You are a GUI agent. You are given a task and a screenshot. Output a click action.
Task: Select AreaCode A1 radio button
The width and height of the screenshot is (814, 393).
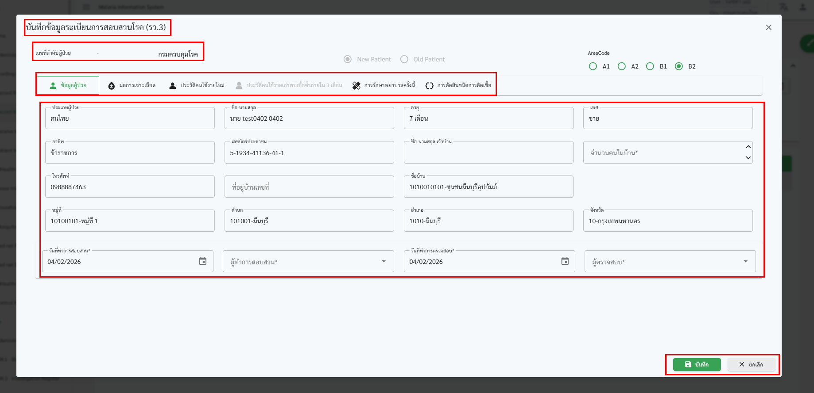coord(593,66)
